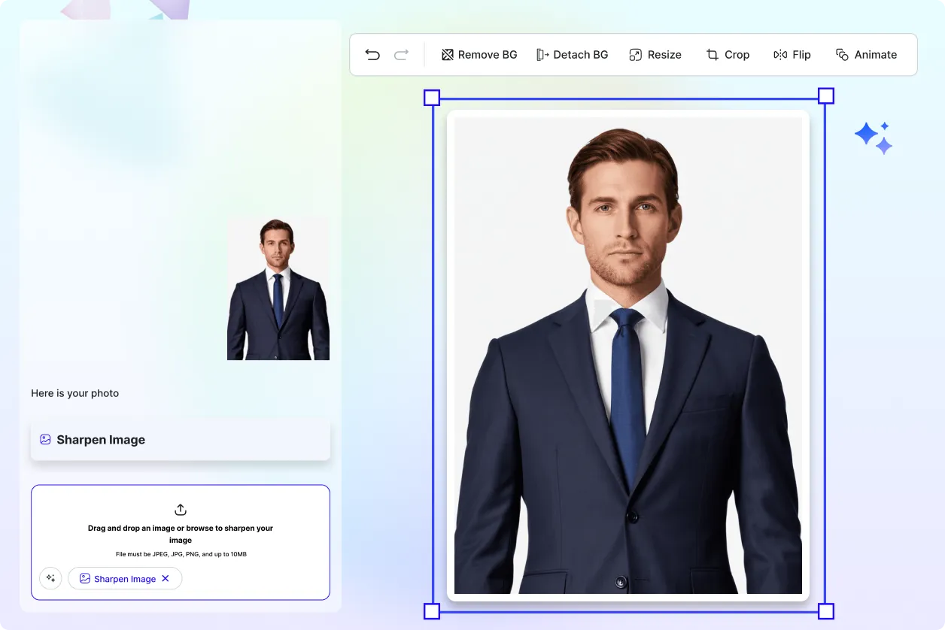This screenshot has width=945, height=630.
Task: Select the Resize tool
Action: click(655, 54)
